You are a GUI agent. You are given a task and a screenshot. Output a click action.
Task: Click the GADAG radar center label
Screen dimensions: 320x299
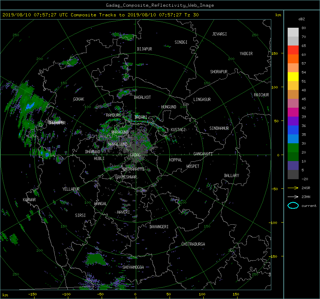pyautogui.click(x=135, y=155)
